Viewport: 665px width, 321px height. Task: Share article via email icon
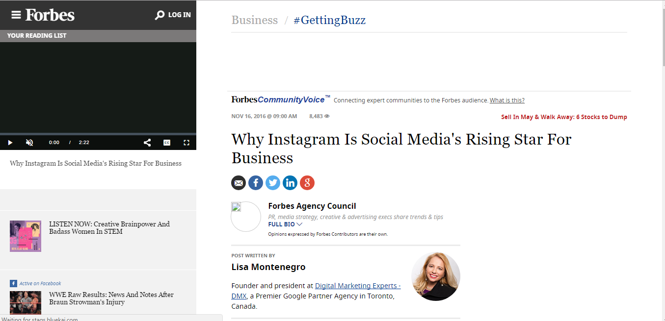click(x=239, y=183)
